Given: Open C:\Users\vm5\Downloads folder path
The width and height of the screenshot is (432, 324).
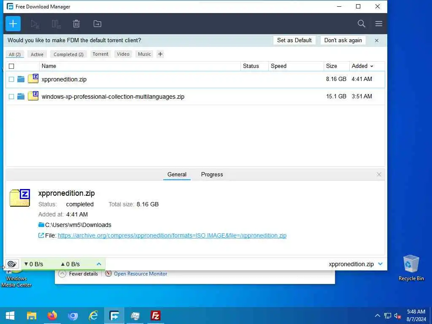Looking at the screenshot, I should tap(78, 225).
